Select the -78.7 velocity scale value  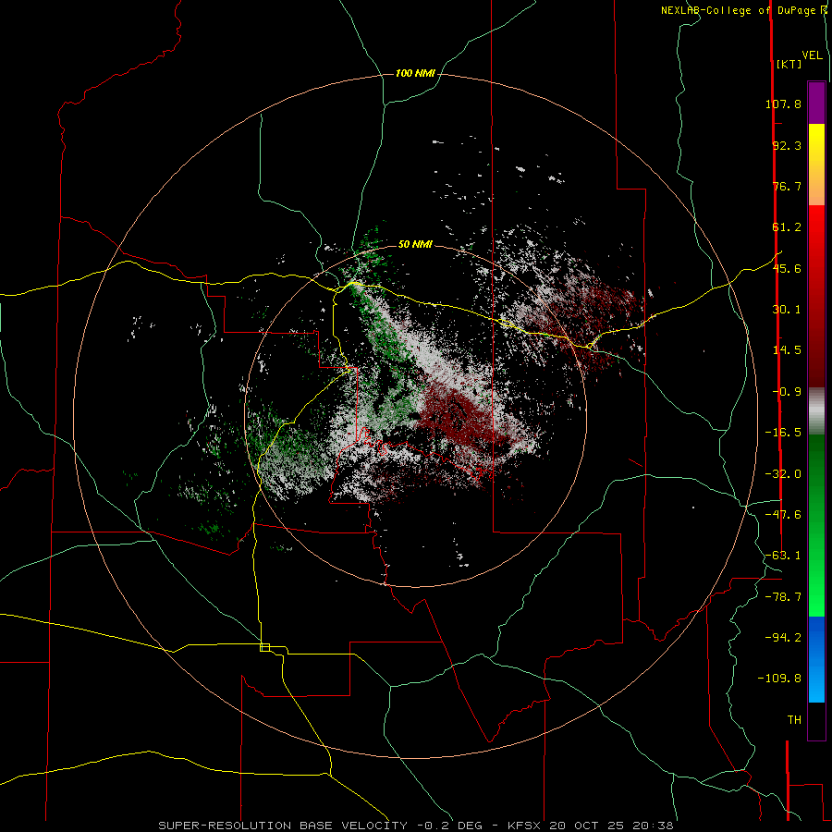(x=783, y=597)
